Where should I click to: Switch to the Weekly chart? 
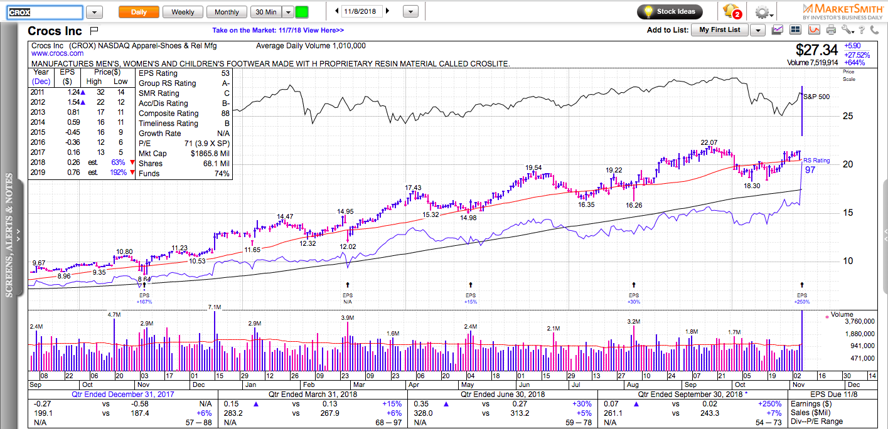[183, 12]
